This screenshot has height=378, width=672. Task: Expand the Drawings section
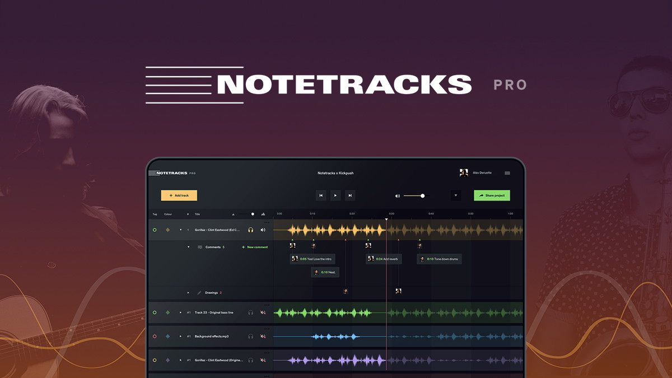tap(188, 292)
